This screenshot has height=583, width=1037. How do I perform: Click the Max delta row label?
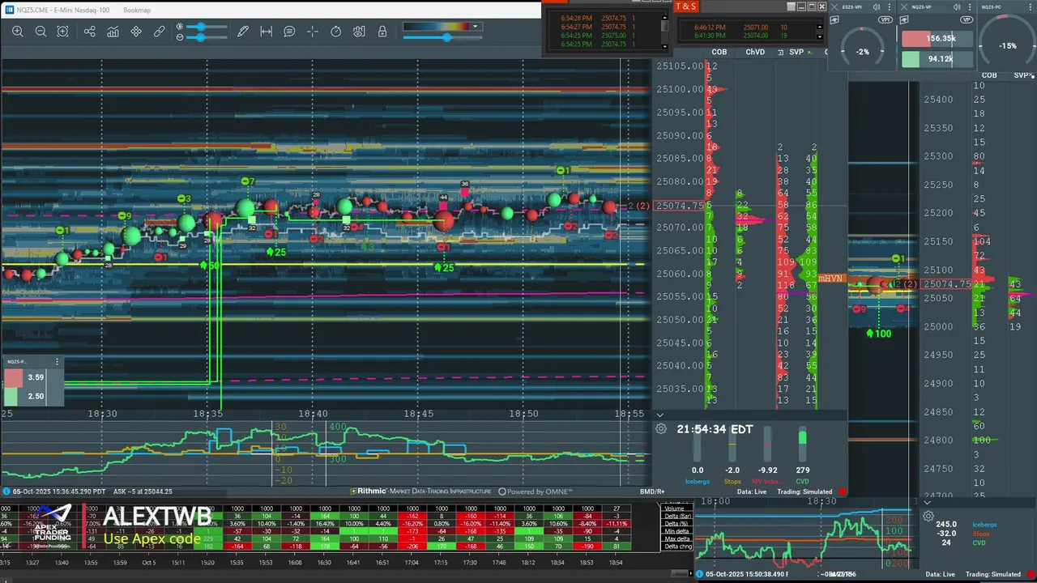click(677, 538)
